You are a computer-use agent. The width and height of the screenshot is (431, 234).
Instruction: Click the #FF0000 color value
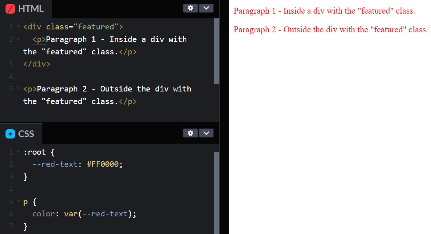pos(103,164)
